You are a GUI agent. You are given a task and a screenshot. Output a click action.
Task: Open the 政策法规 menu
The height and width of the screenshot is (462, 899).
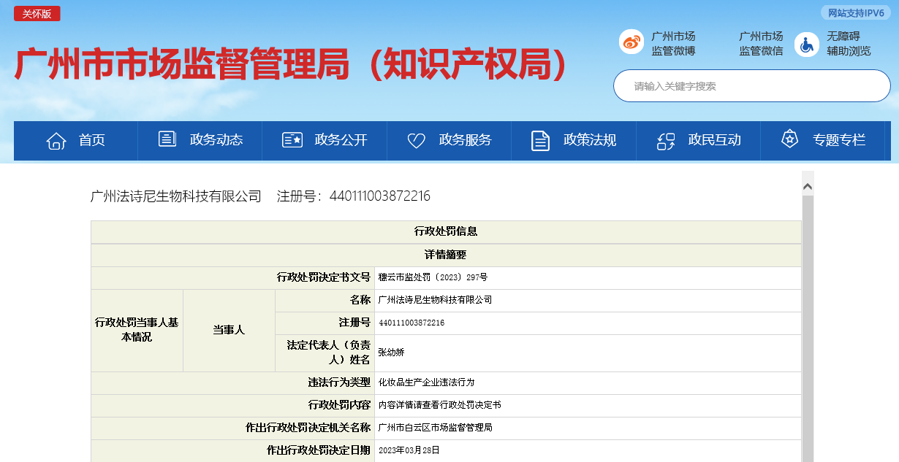[589, 140]
